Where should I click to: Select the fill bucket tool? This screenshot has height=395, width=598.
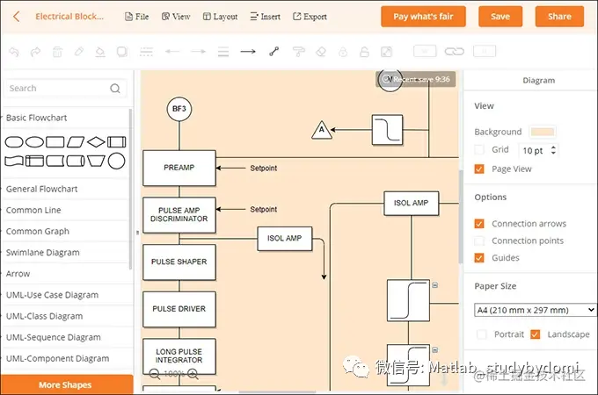(x=100, y=52)
